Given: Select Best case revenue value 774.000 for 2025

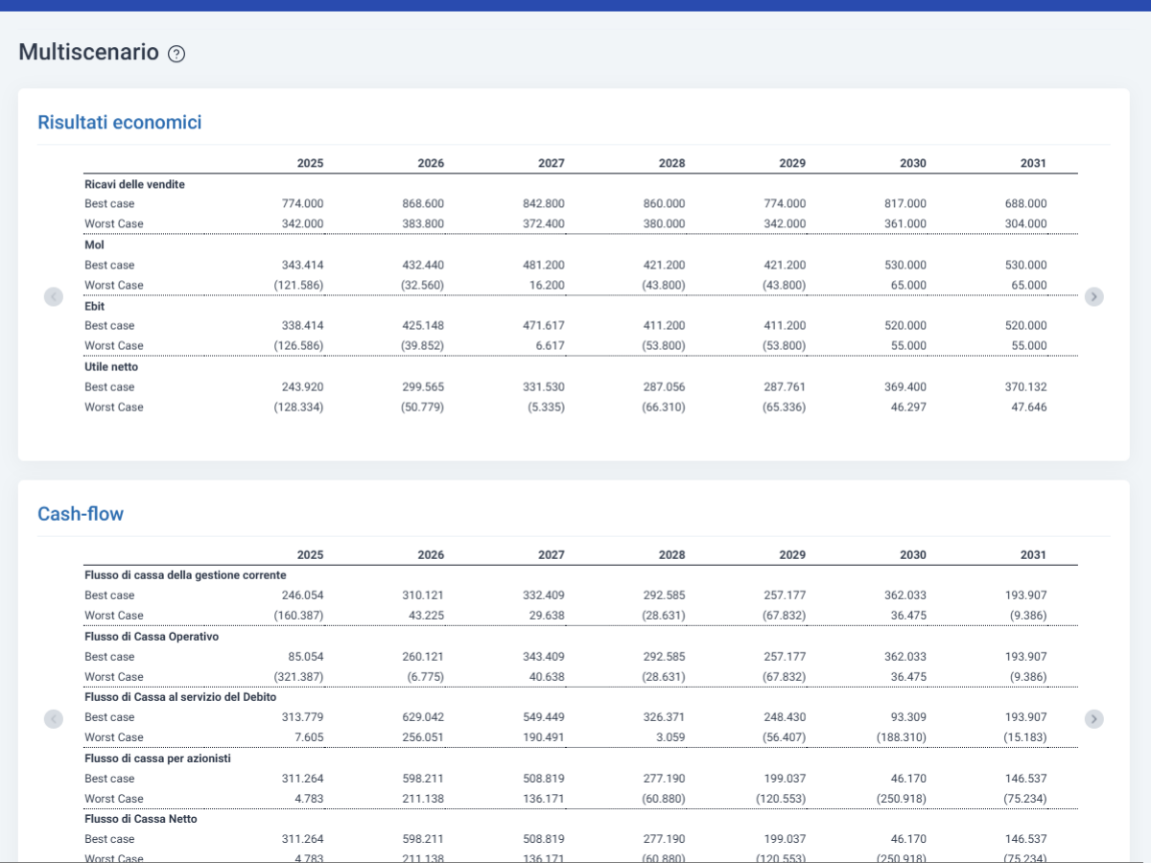Looking at the screenshot, I should coord(303,203).
